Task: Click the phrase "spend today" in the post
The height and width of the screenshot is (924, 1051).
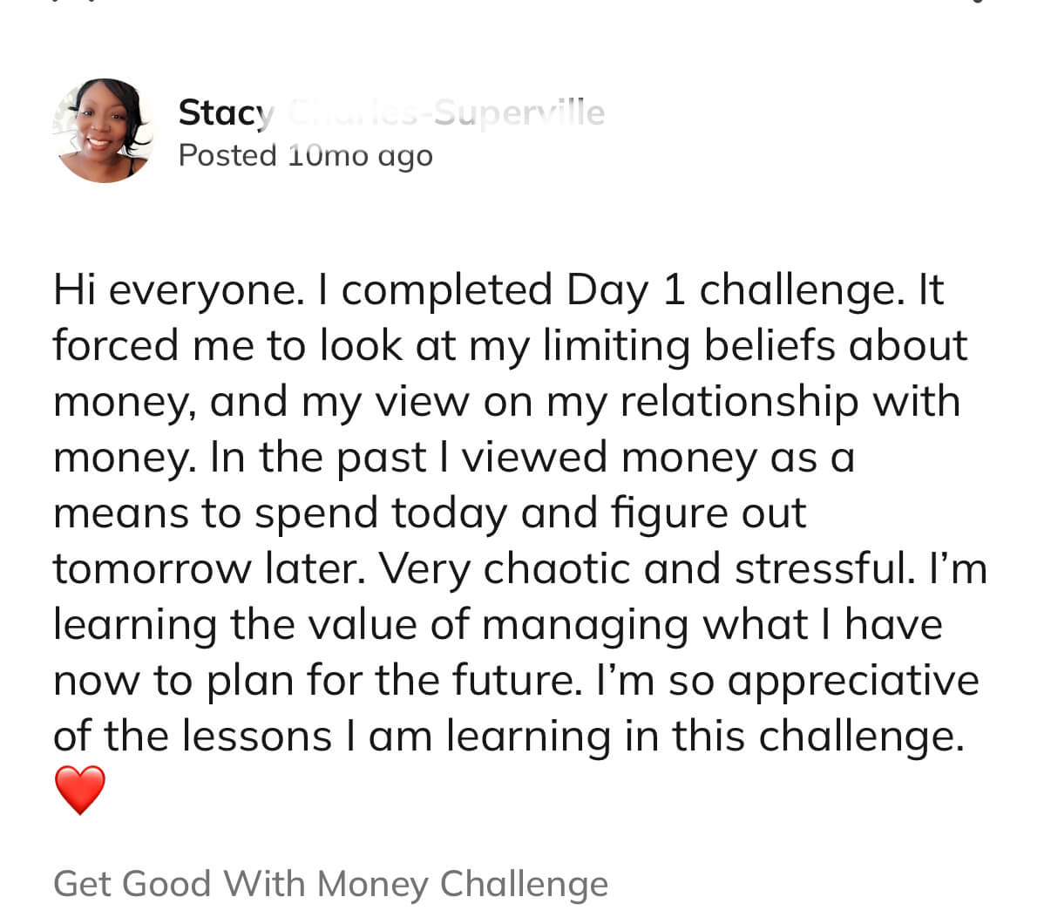Action: [x=379, y=513]
